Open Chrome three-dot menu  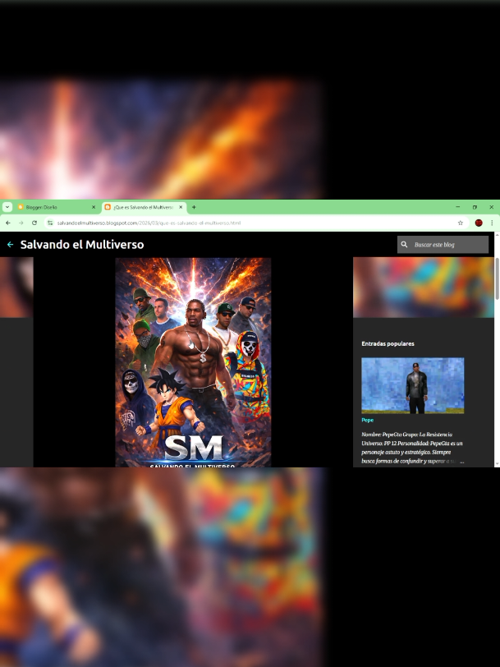pyautogui.click(x=492, y=223)
